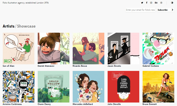177x106 pixels.
Task: Toggle dark/light contrast mode
Action: 172,3
